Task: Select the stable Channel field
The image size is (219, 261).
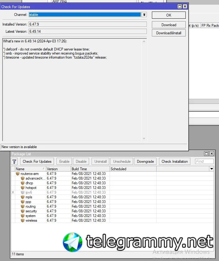Action: pyautogui.click(x=85, y=15)
